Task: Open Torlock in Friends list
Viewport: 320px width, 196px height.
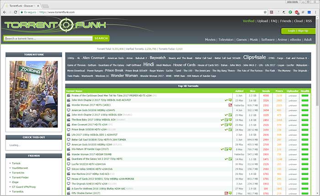Action: [x=16, y=163]
